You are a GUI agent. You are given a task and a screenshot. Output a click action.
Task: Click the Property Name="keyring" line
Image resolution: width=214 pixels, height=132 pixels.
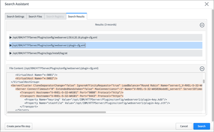[x=96, y=100]
